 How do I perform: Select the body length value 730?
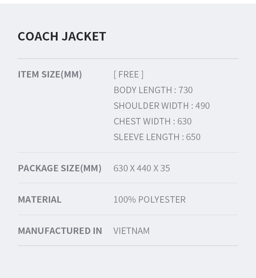pos(186,90)
